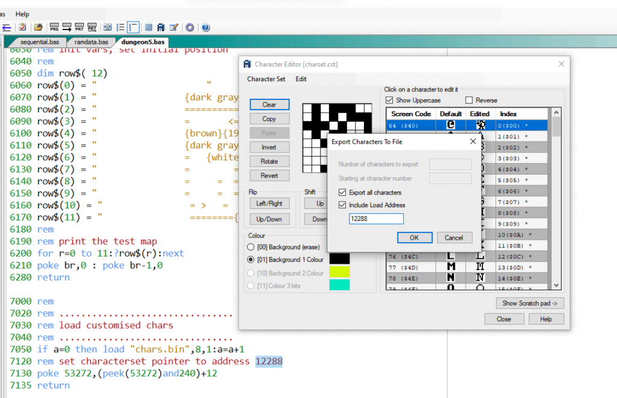Open options via the gear icon
The width and height of the screenshot is (617, 398).
tap(190, 27)
